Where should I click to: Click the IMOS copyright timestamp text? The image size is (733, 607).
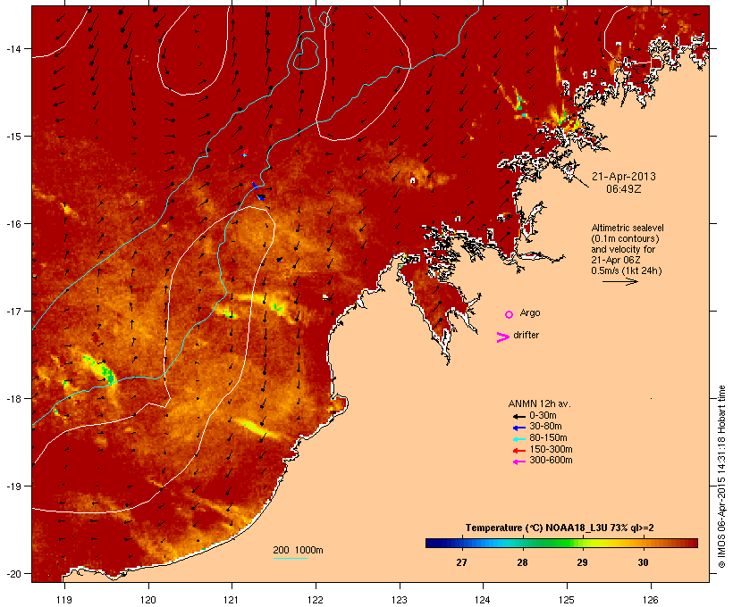(721, 477)
